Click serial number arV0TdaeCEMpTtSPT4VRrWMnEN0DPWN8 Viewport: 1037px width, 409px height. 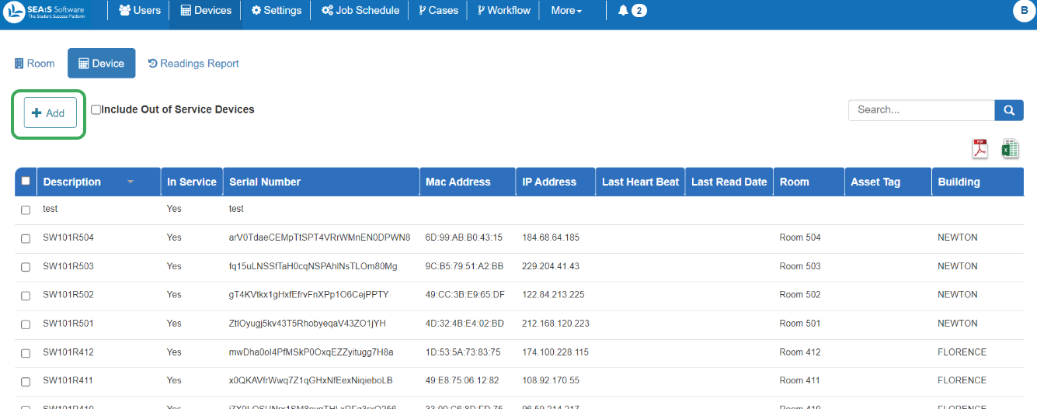click(x=319, y=237)
